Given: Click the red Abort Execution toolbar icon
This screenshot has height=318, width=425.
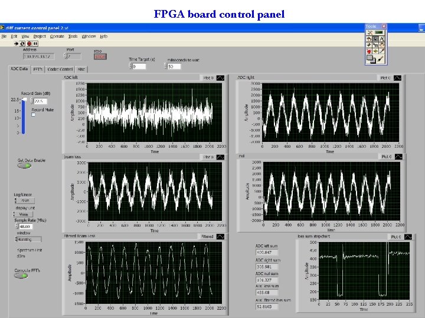Looking at the screenshot, I should pos(29,43).
